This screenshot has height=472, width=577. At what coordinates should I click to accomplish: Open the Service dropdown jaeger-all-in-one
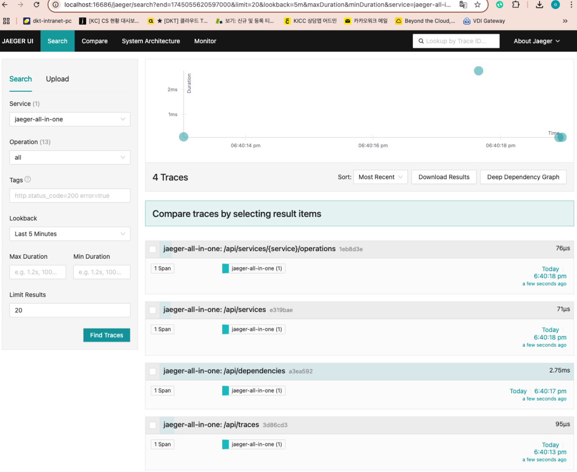click(x=70, y=119)
